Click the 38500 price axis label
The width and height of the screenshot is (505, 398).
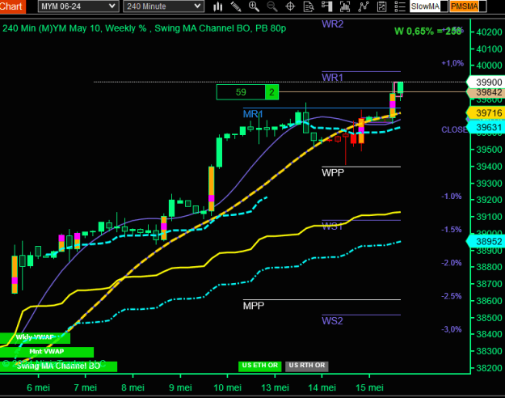[x=489, y=318]
